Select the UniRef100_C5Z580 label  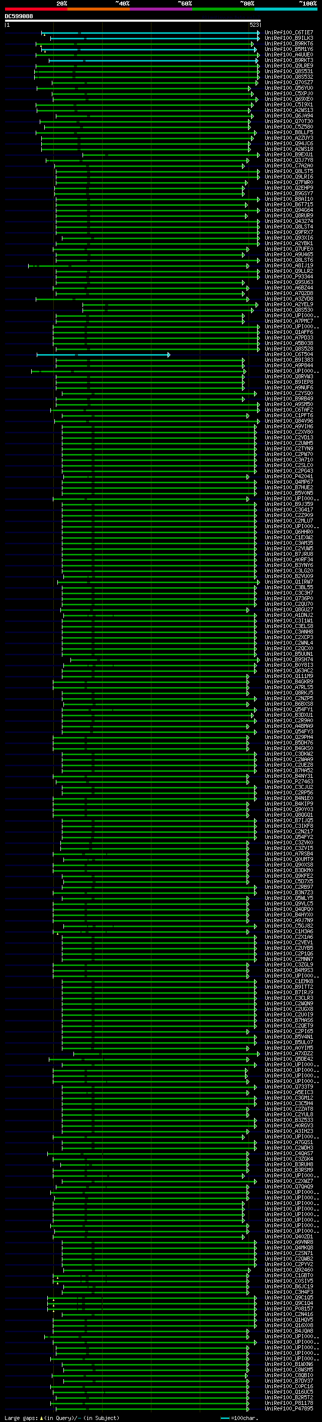click(289, 127)
